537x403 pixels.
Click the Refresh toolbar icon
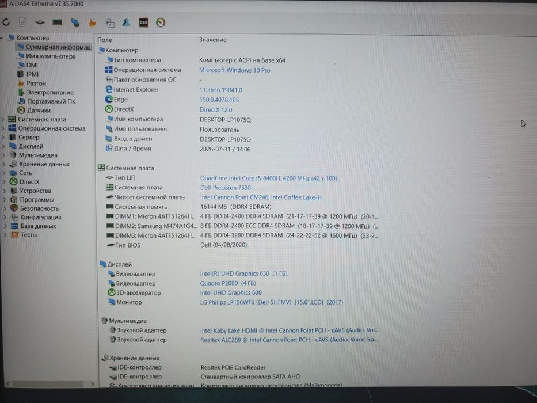coord(6,22)
